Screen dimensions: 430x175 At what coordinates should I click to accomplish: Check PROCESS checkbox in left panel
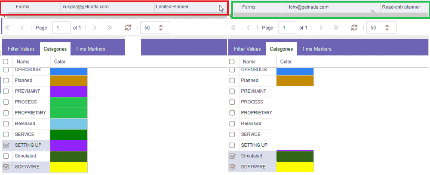(x=6, y=102)
